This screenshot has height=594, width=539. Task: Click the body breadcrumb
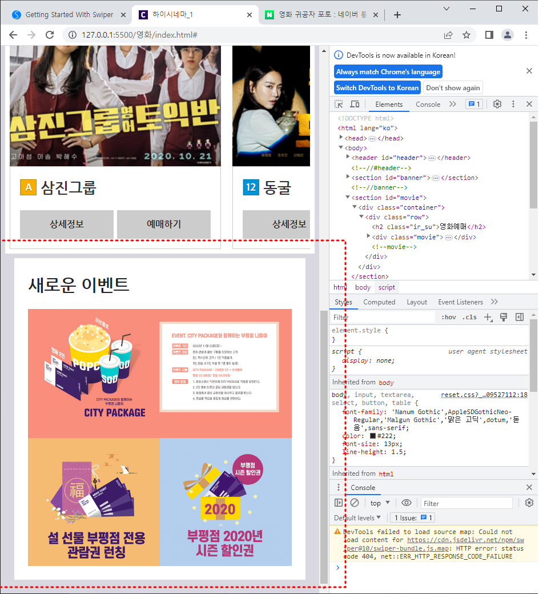click(x=363, y=287)
